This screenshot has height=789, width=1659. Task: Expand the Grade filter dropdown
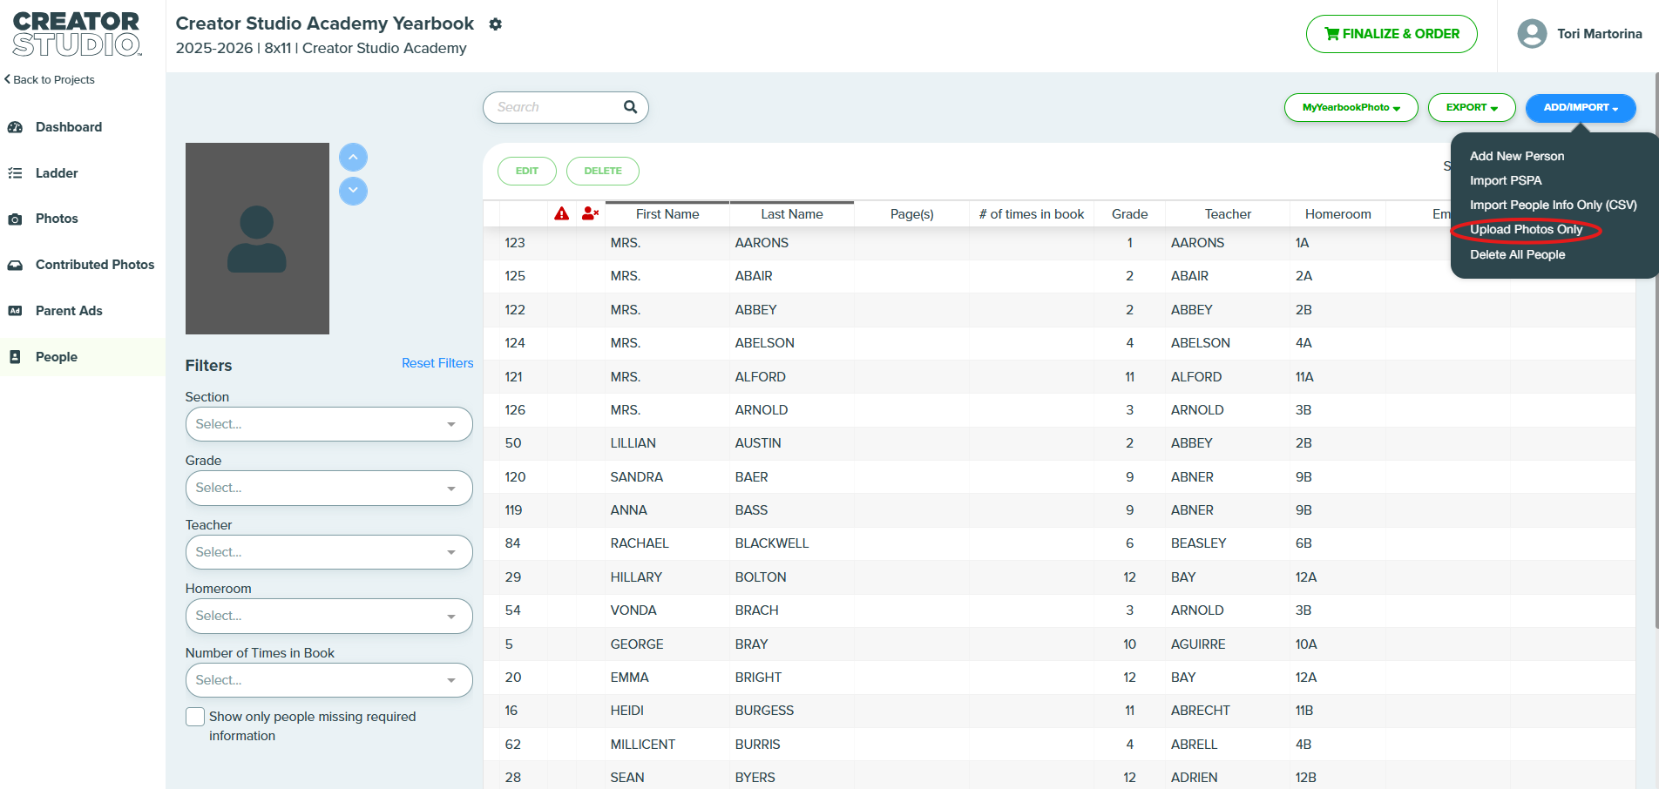328,488
